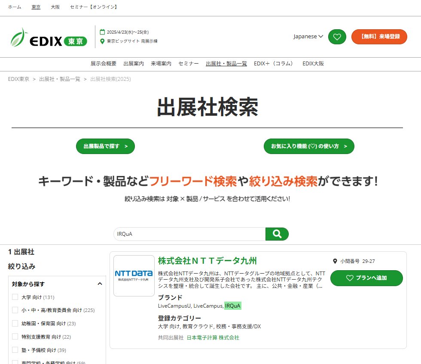
Task: Click the highlighted IRQuA brand text
Action: pos(233,305)
